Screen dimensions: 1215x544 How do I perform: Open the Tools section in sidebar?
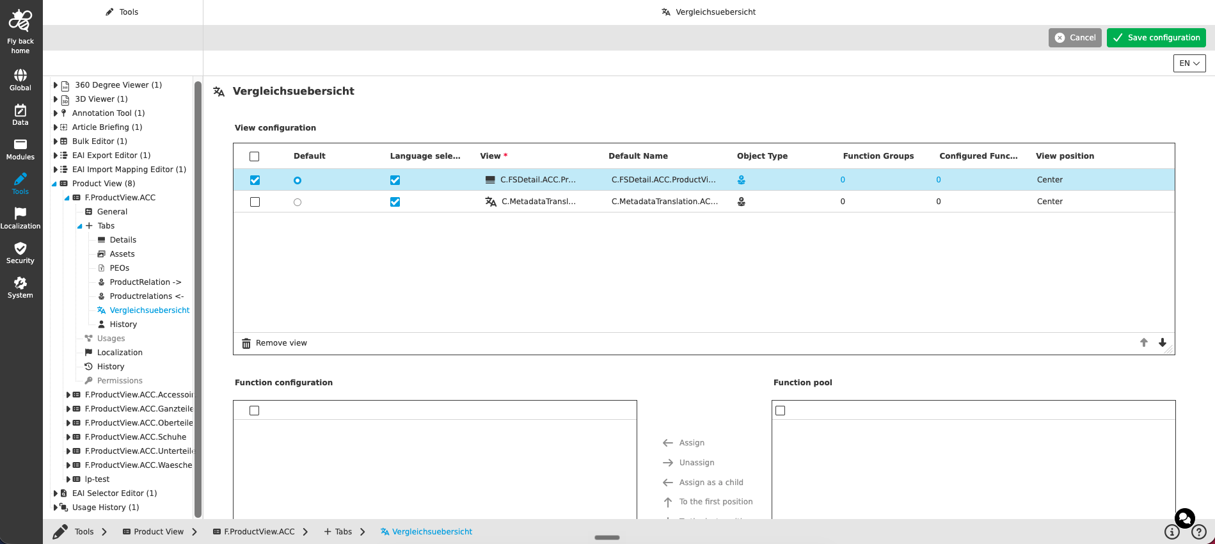pyautogui.click(x=20, y=184)
